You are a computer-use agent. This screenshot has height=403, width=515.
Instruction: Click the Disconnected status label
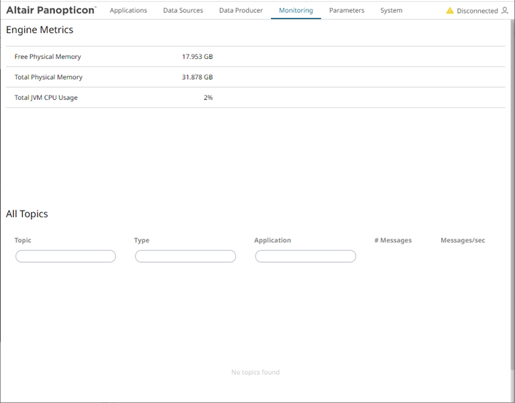pyautogui.click(x=477, y=11)
